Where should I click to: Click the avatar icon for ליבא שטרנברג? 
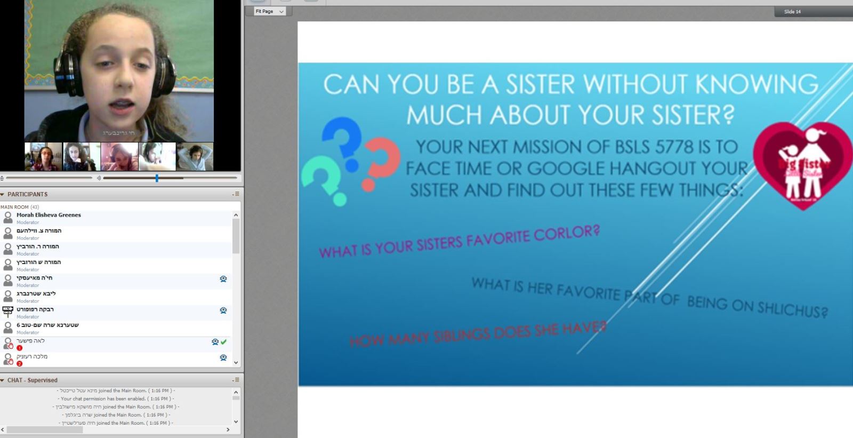pos(8,297)
